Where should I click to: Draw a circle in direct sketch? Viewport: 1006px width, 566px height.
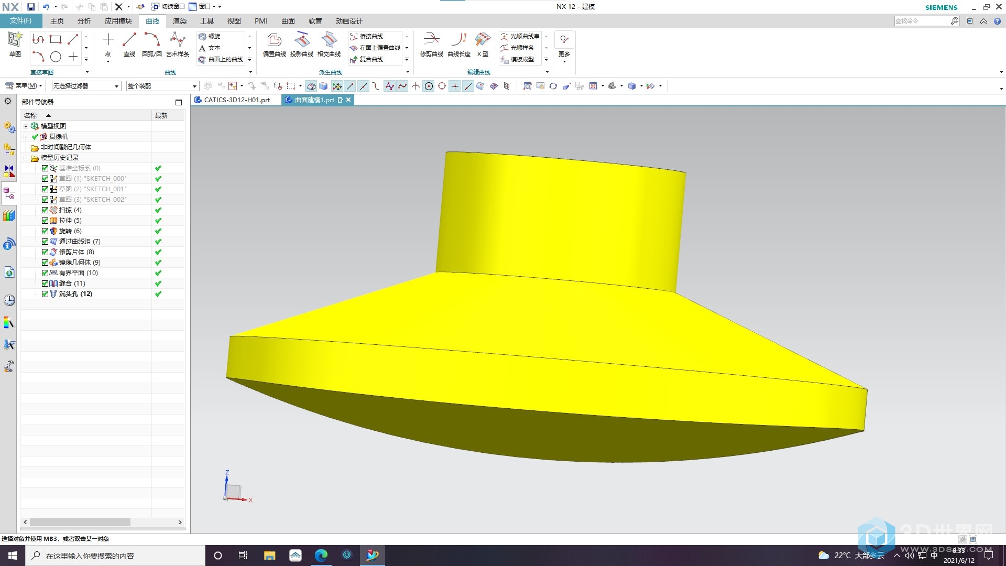pyautogui.click(x=56, y=57)
